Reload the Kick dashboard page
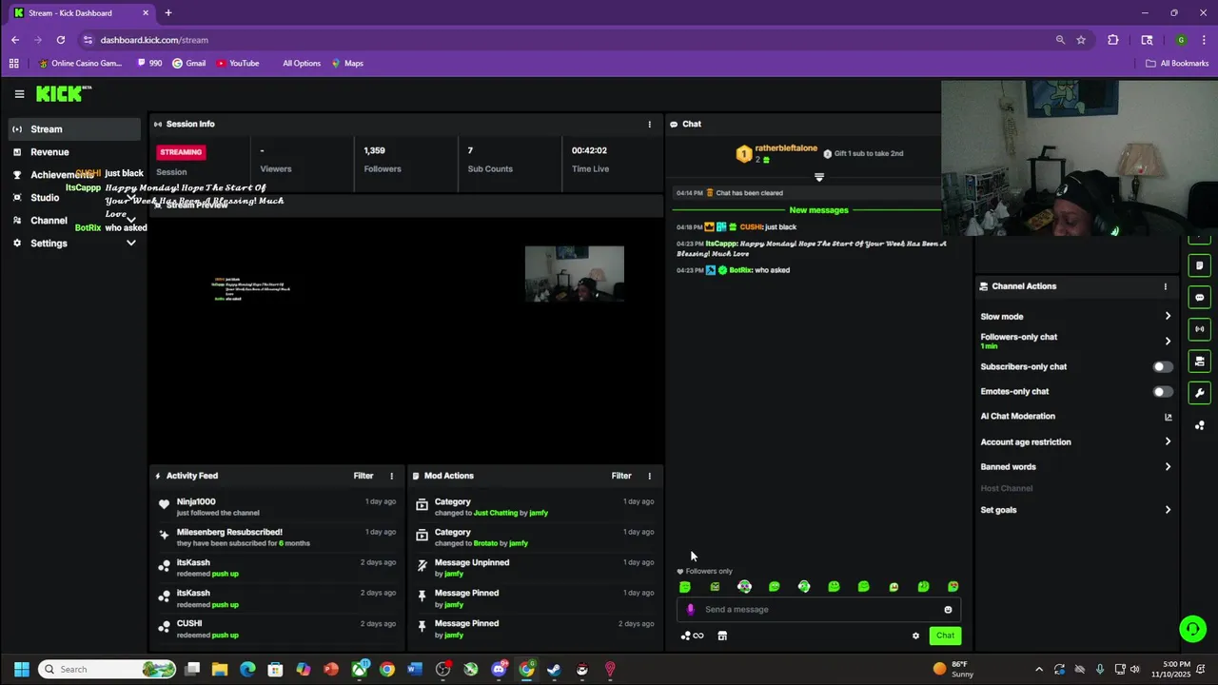 [x=61, y=40]
